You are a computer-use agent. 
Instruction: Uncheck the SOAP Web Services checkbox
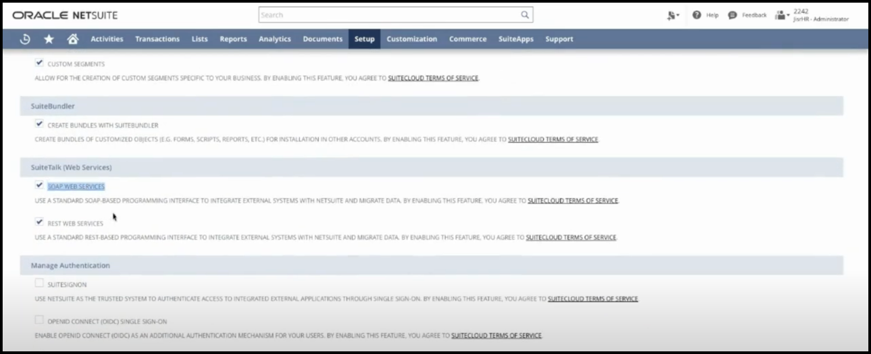point(39,185)
